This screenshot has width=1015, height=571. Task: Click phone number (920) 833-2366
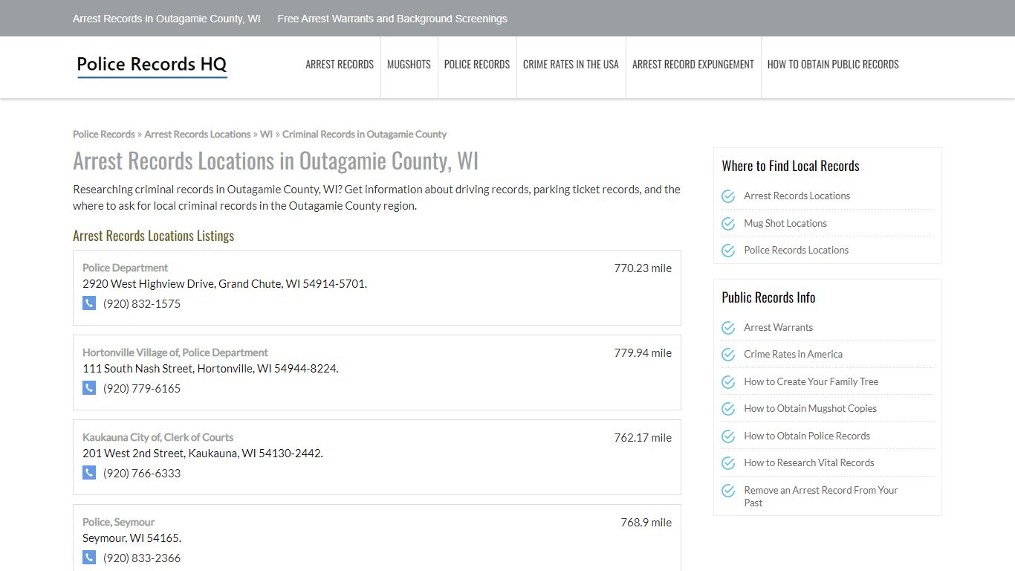click(x=142, y=558)
